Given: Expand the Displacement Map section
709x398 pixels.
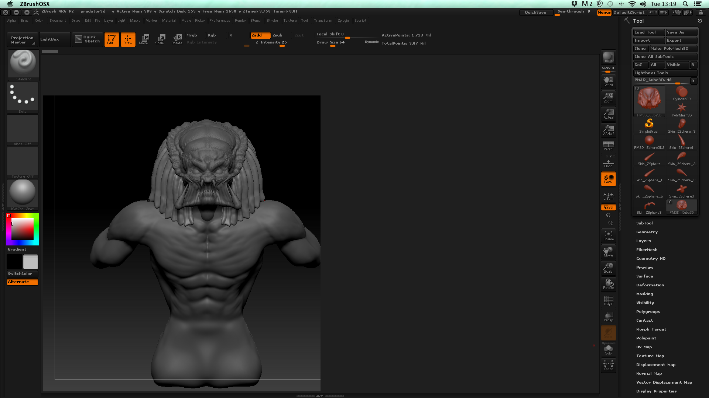Looking at the screenshot, I should 656,365.
